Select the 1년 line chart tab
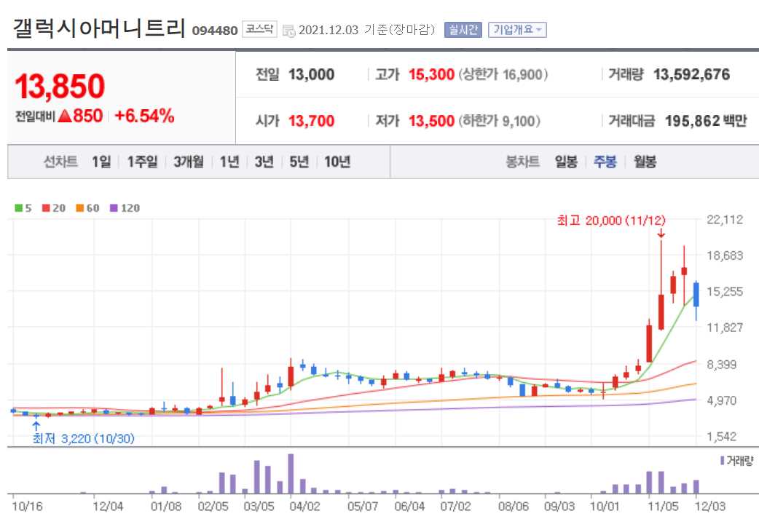 (x=229, y=162)
